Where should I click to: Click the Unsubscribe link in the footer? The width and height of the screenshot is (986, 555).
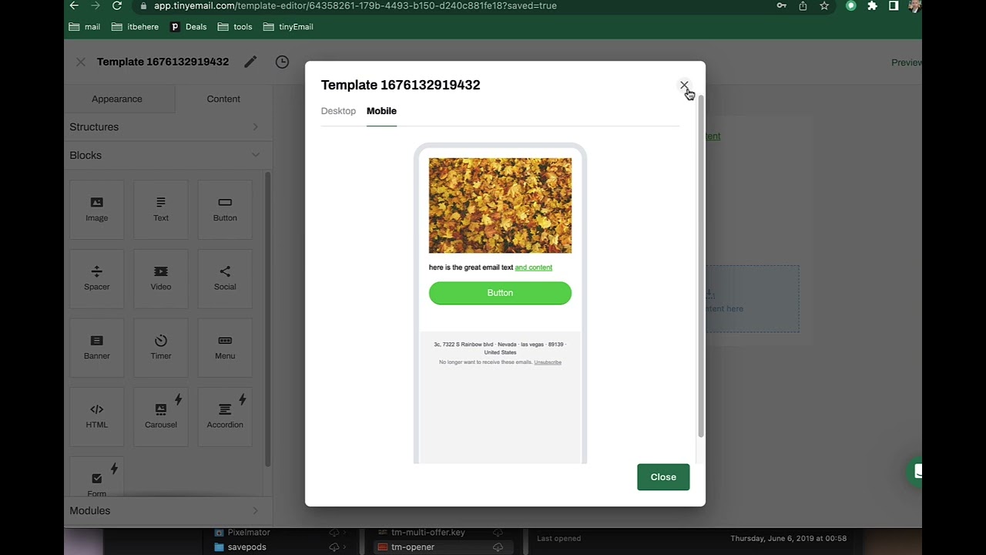coord(548,362)
